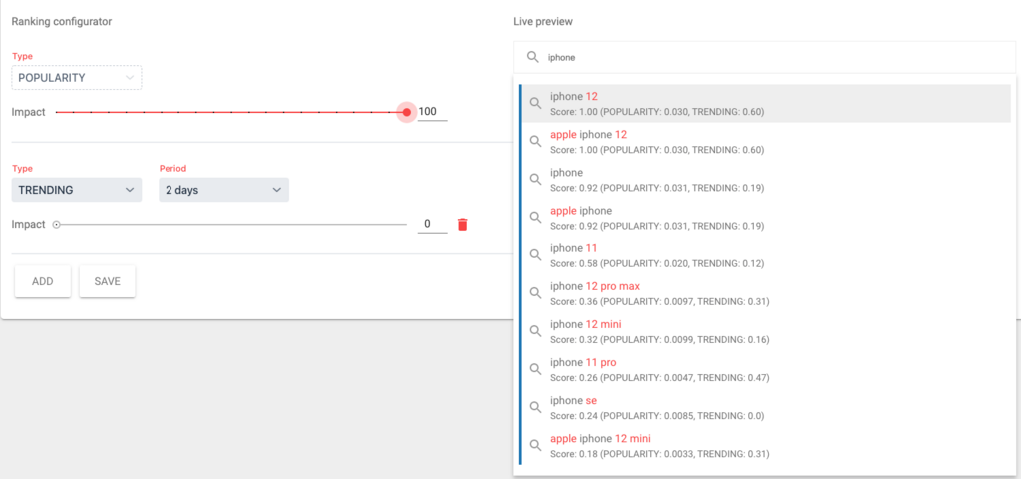Image resolution: width=1021 pixels, height=479 pixels.
Task: Click the score line "Score: 0.36"
Action: [x=660, y=301]
